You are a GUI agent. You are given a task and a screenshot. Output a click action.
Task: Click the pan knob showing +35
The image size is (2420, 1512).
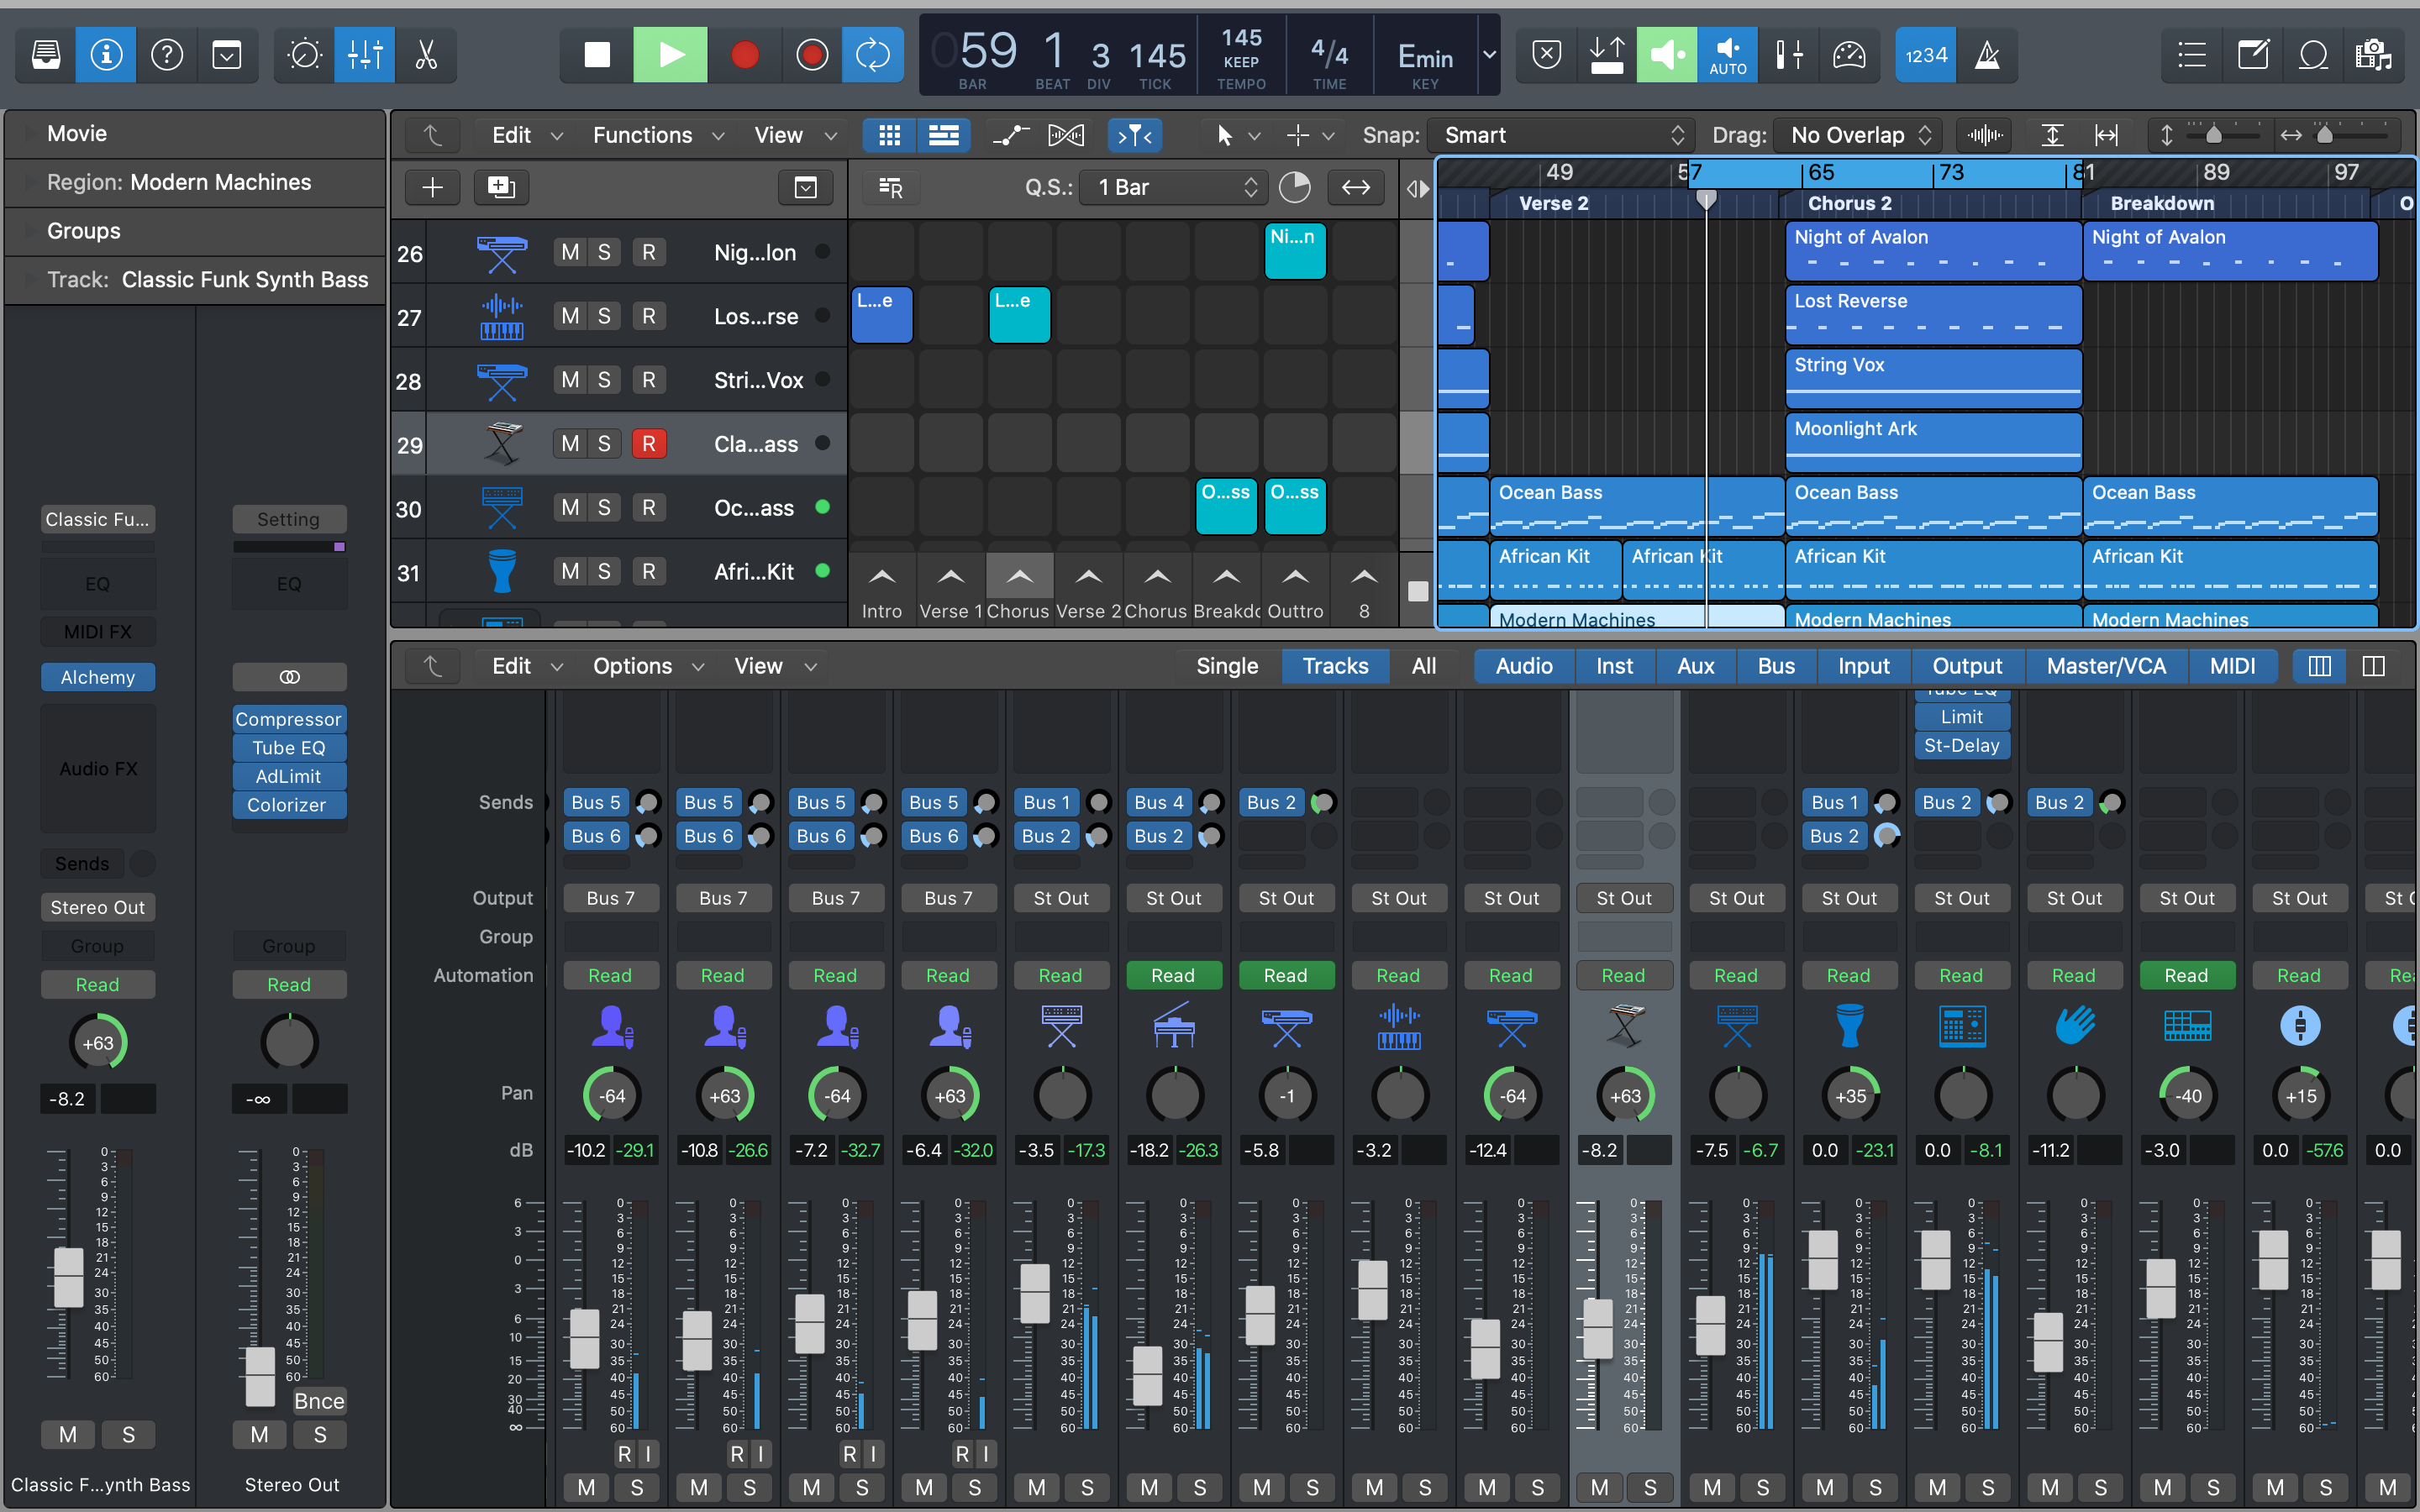[x=1850, y=1096]
